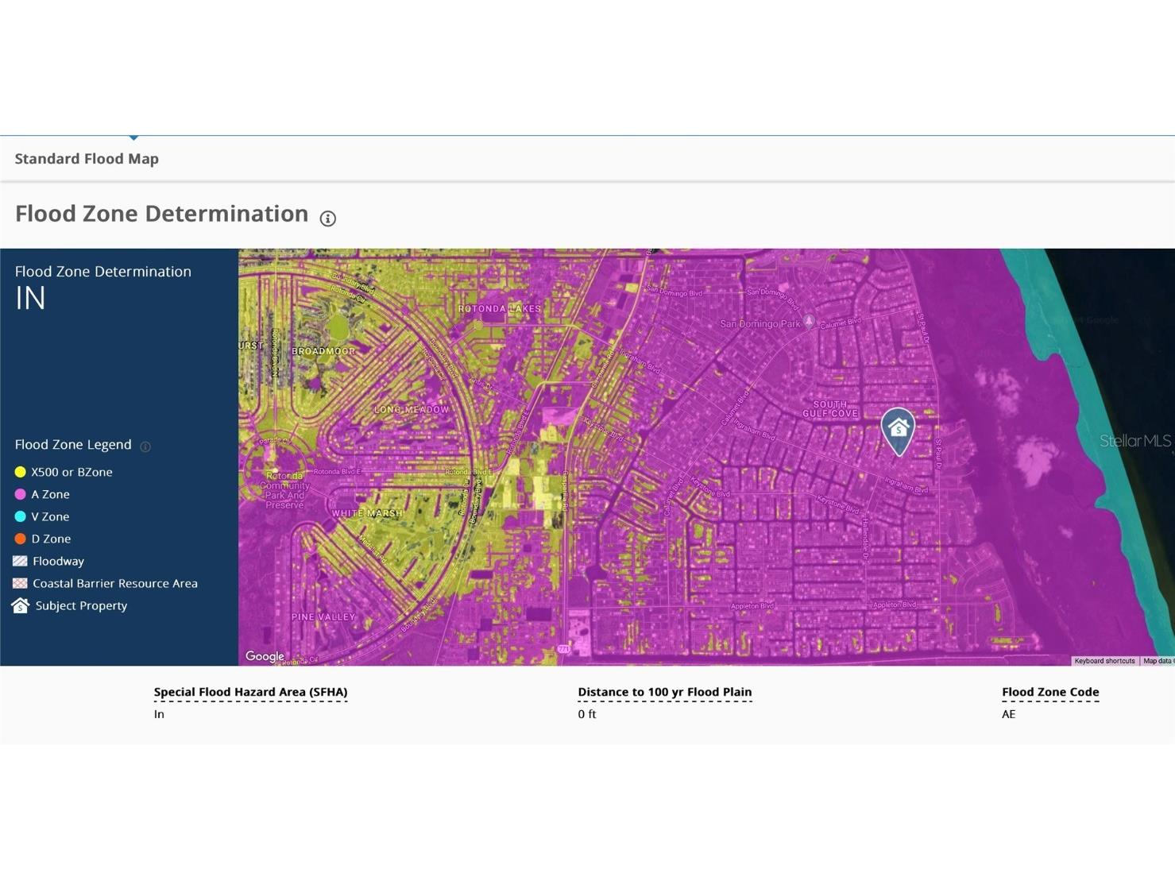Click the Distance to 100 yr Flood Plain label

[x=664, y=692]
